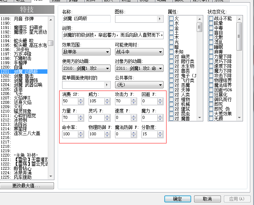Open the 图标 icon picker arrow

(160, 19)
